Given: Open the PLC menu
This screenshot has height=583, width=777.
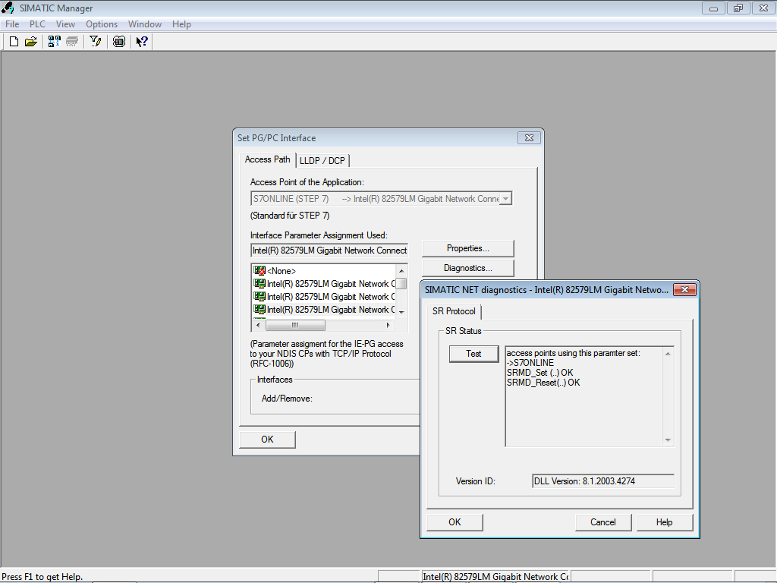Looking at the screenshot, I should (37, 24).
